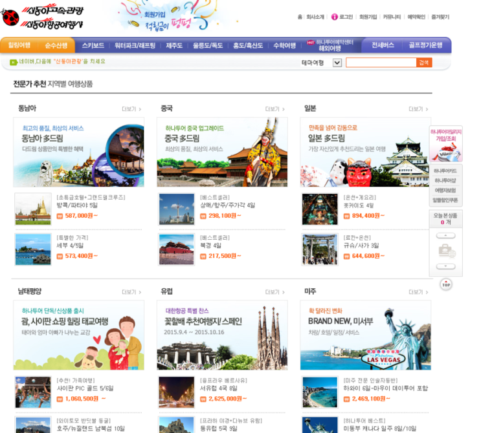Click the price icon next to 587,000원
Screen dimensions: 481x433
[x=60, y=216]
